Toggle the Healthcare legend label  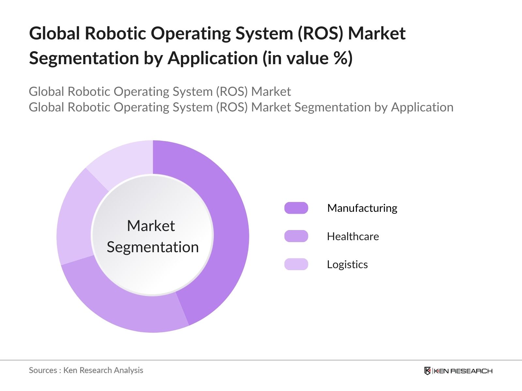(353, 236)
